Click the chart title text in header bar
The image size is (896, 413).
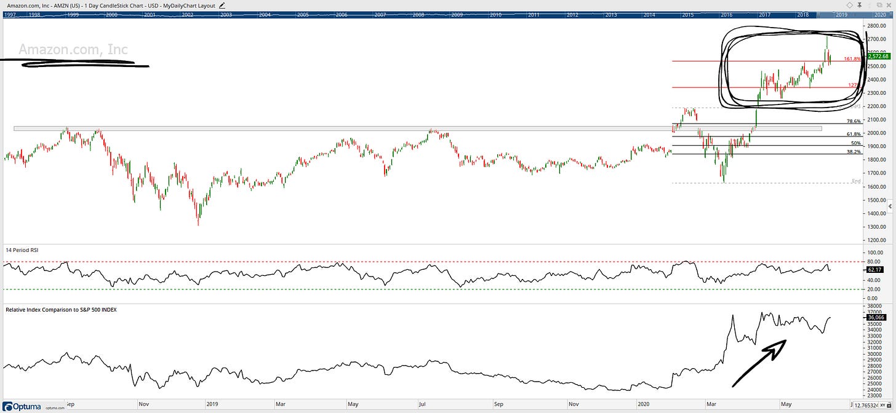111,5
